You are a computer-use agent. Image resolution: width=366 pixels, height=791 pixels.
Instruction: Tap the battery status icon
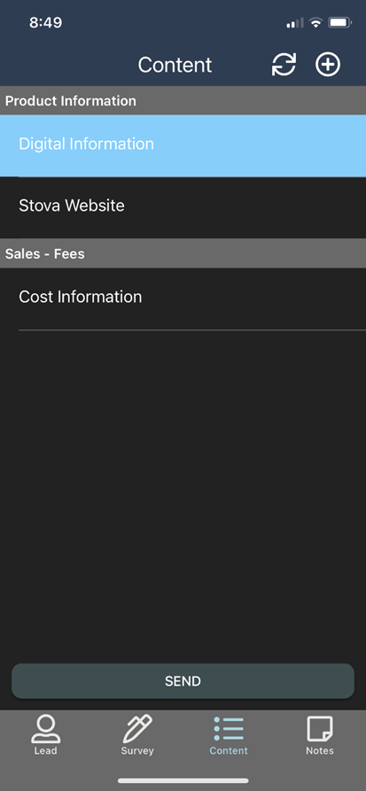pyautogui.click(x=340, y=22)
